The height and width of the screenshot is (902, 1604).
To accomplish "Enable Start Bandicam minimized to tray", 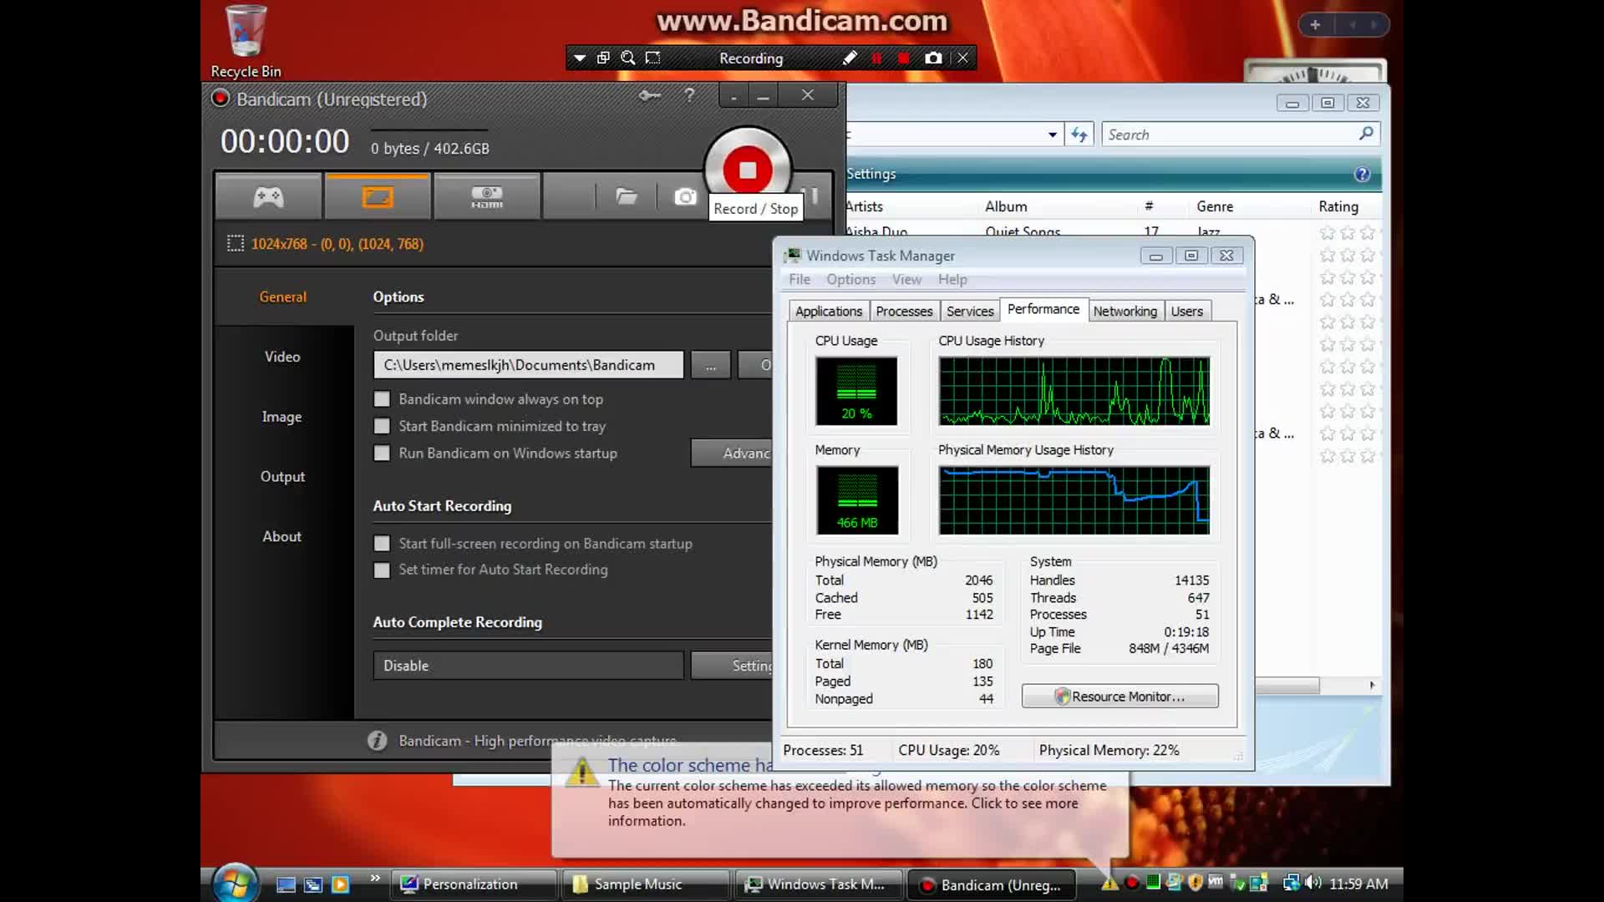I will pyautogui.click(x=382, y=426).
